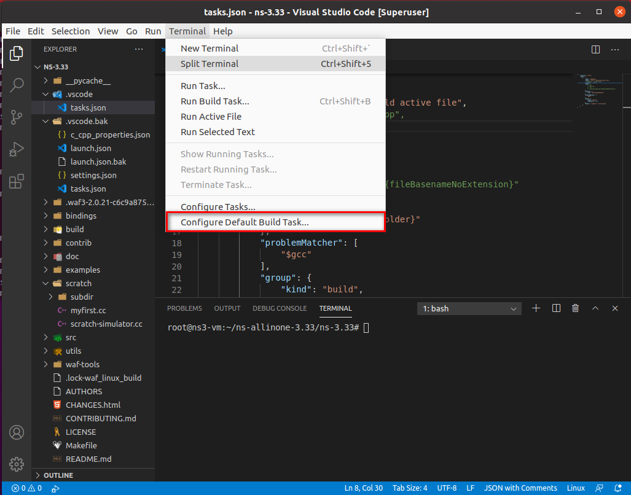
Task: Split the terminal panel icon
Action: pos(556,308)
